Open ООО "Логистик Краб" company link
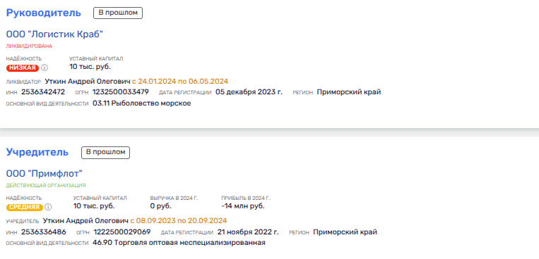The height and width of the screenshot is (259, 539). click(54, 34)
